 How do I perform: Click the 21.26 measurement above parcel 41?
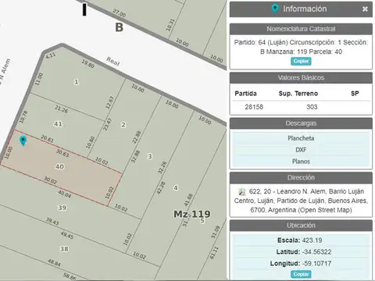click(x=61, y=109)
